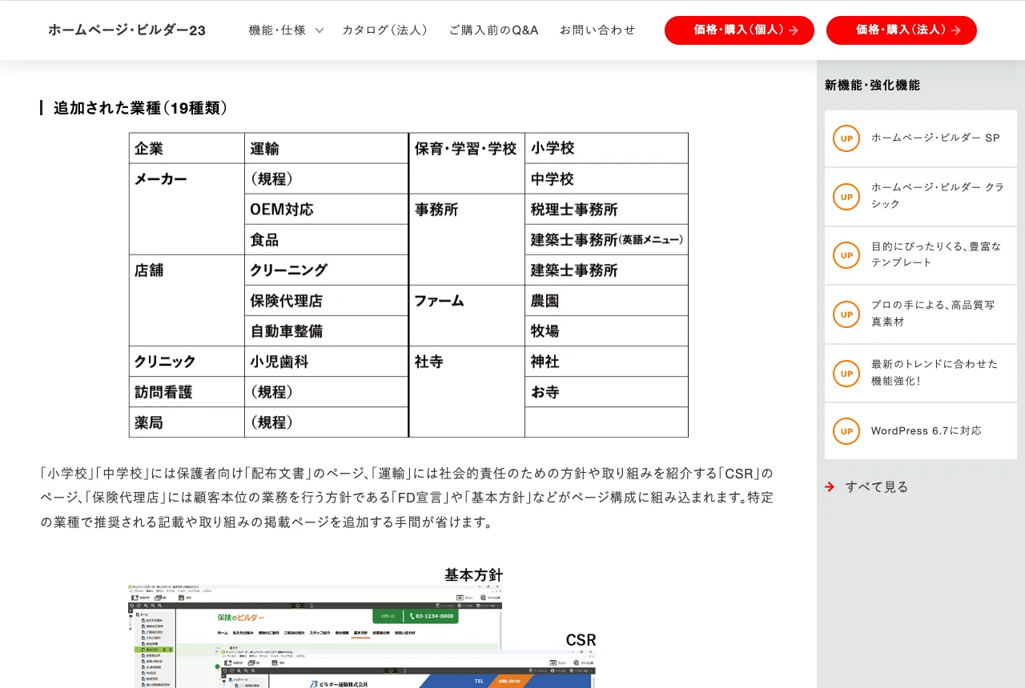Go to the ホームページ・ビルダー23 home logo

click(x=127, y=30)
